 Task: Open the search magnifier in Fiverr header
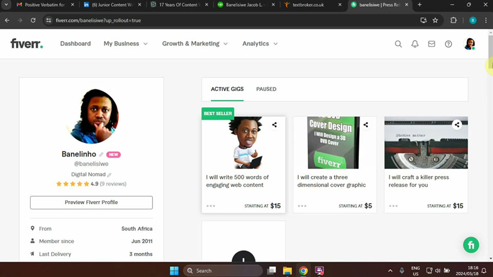398,44
